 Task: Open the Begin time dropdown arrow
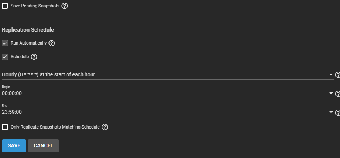(x=331, y=94)
